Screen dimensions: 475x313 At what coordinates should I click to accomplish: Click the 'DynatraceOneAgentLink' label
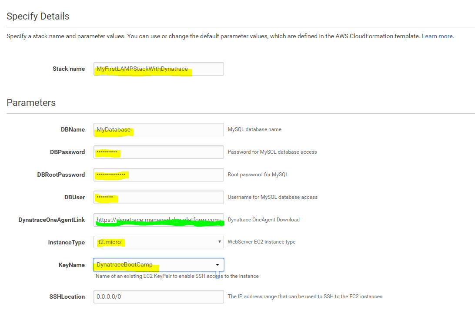[51, 220]
